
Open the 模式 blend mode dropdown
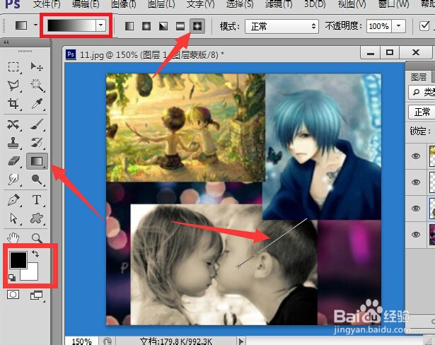(x=282, y=26)
